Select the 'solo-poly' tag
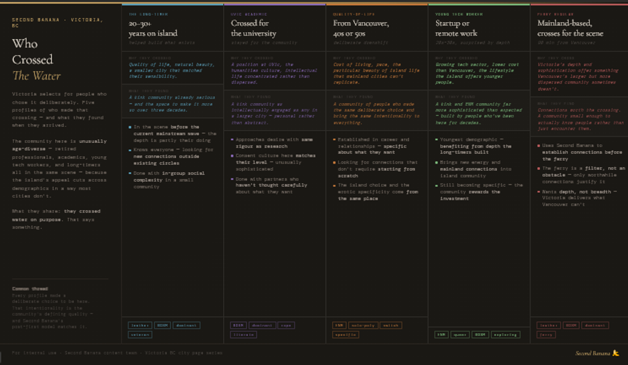This screenshot has height=365, width=628. pyautogui.click(x=363, y=325)
